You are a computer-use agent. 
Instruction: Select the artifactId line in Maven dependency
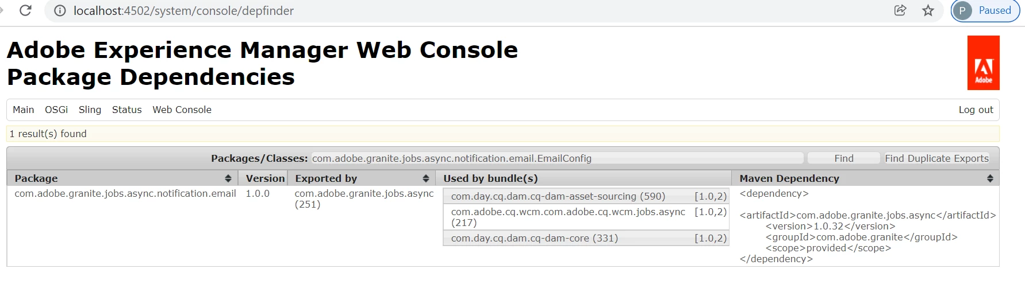pyautogui.click(x=867, y=215)
